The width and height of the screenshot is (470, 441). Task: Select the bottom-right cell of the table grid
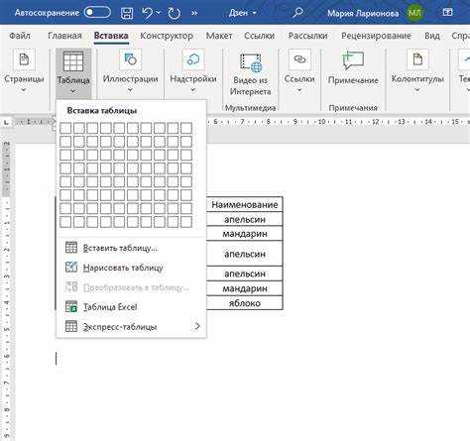coord(186,222)
